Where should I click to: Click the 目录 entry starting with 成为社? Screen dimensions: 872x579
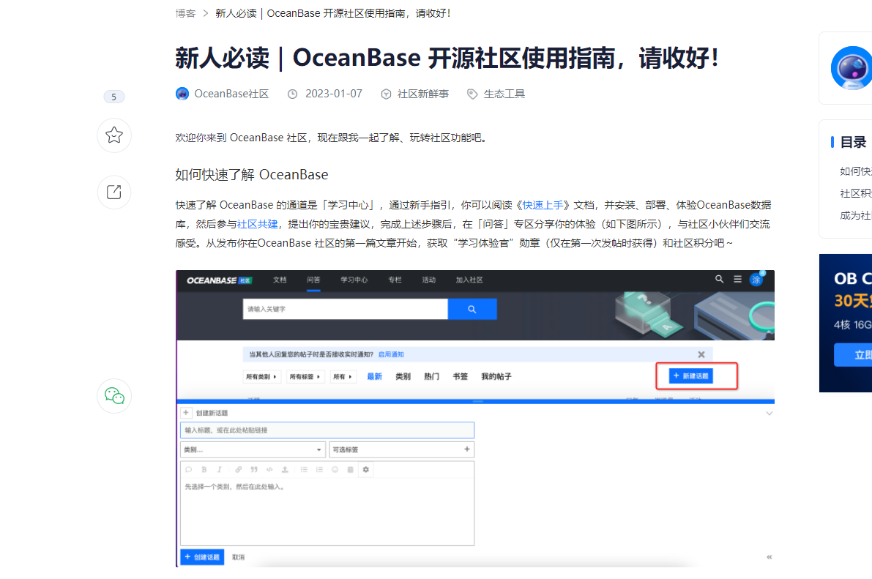(855, 216)
